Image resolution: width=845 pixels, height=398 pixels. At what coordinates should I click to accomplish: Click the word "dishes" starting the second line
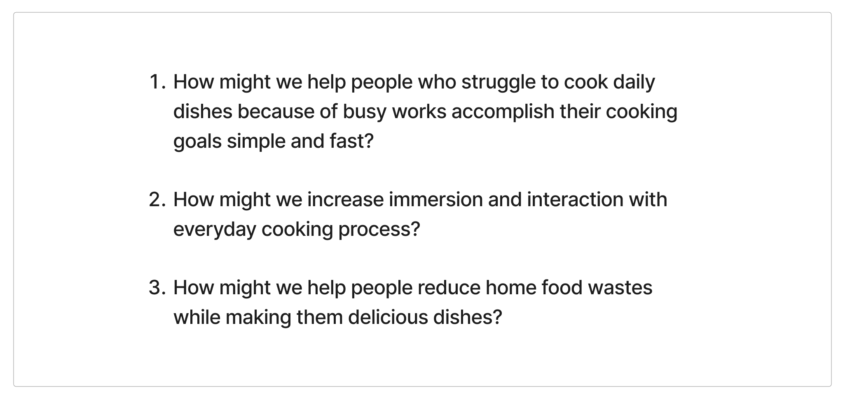[x=203, y=112]
